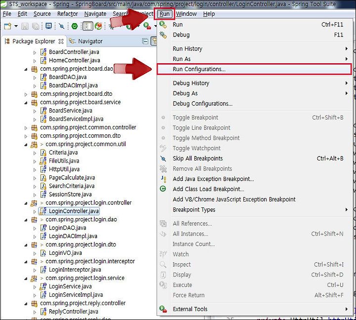Open the Edit menu
This screenshot has width=356, height=320.
[x=22, y=14]
